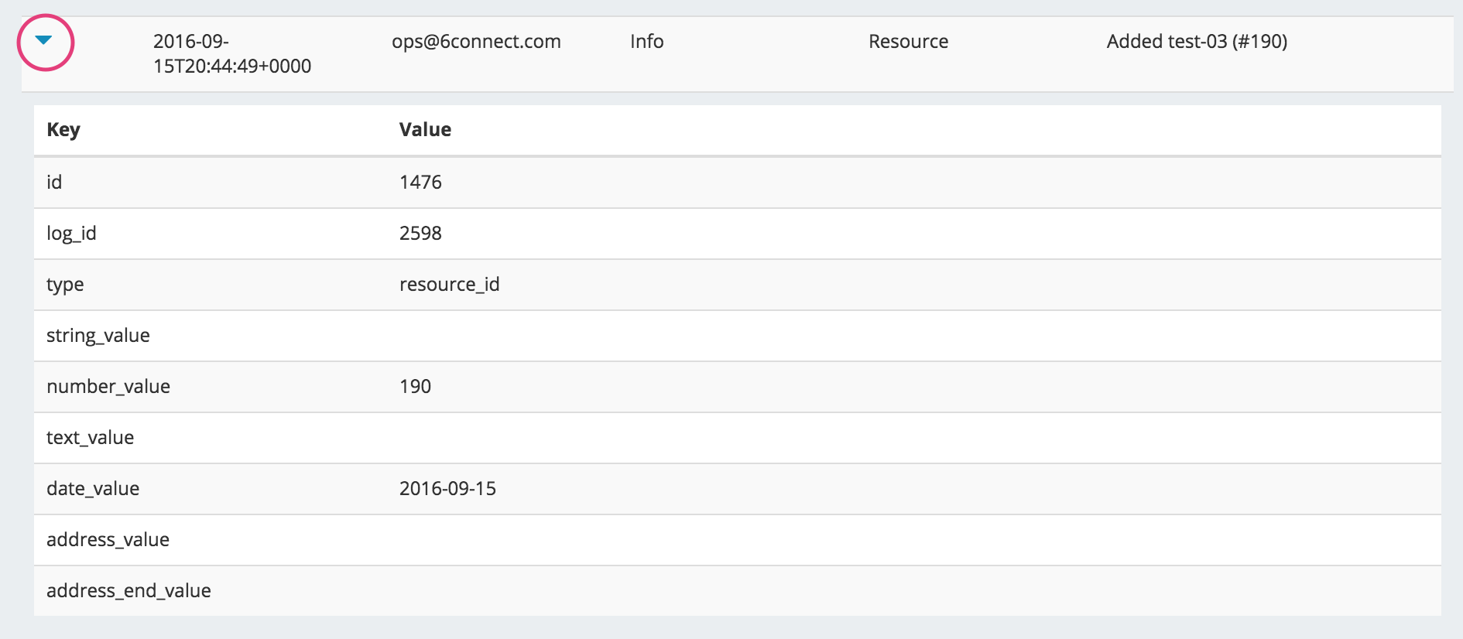The height and width of the screenshot is (639, 1463).
Task: Select the log_id row key
Action: point(71,234)
